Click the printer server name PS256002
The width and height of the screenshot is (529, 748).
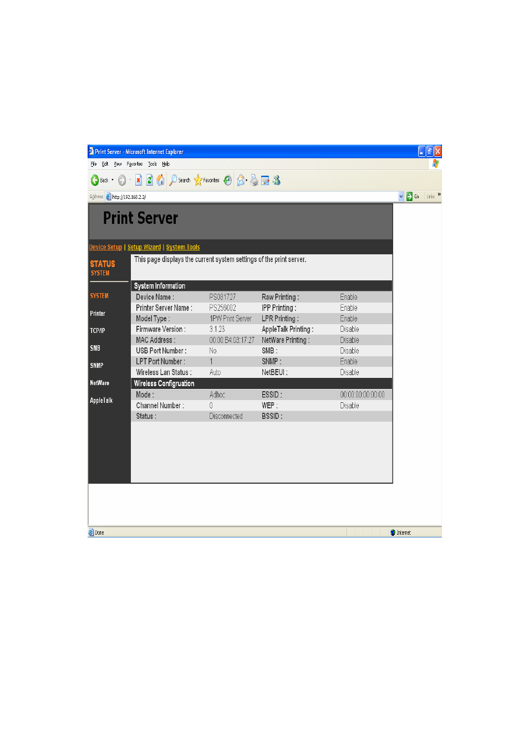(222, 308)
